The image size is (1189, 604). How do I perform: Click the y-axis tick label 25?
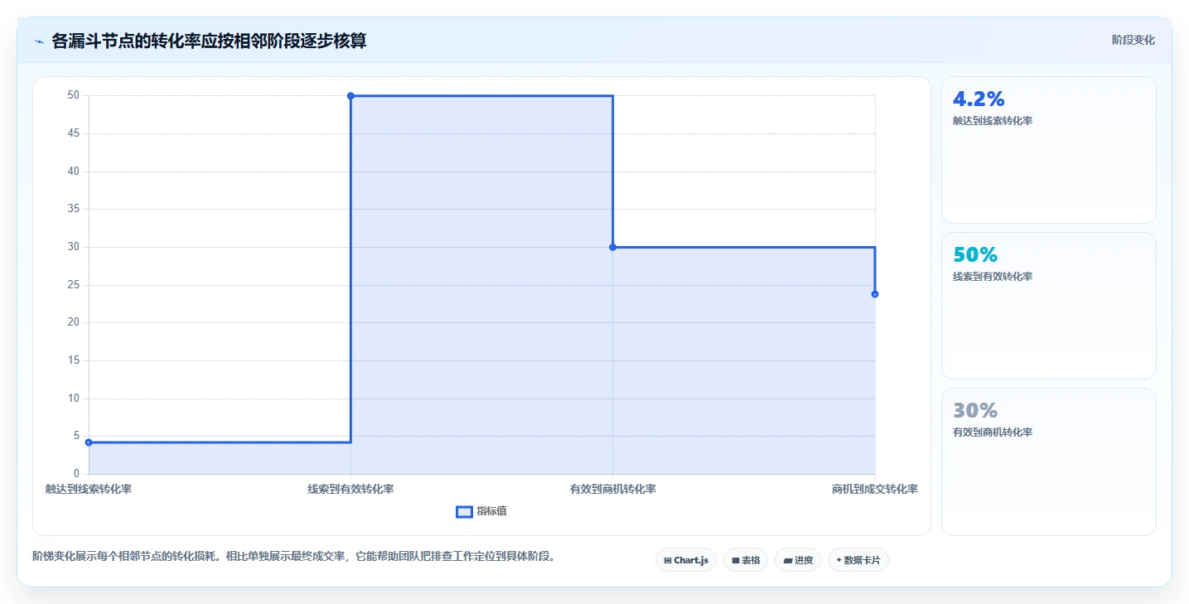tap(73, 285)
